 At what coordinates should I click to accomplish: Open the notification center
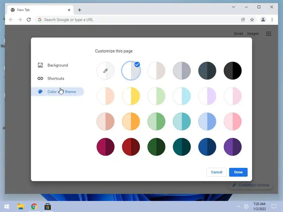[274, 206]
